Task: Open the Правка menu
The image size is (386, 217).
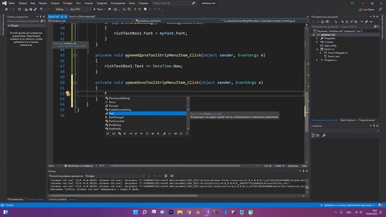Action: point(23,3)
